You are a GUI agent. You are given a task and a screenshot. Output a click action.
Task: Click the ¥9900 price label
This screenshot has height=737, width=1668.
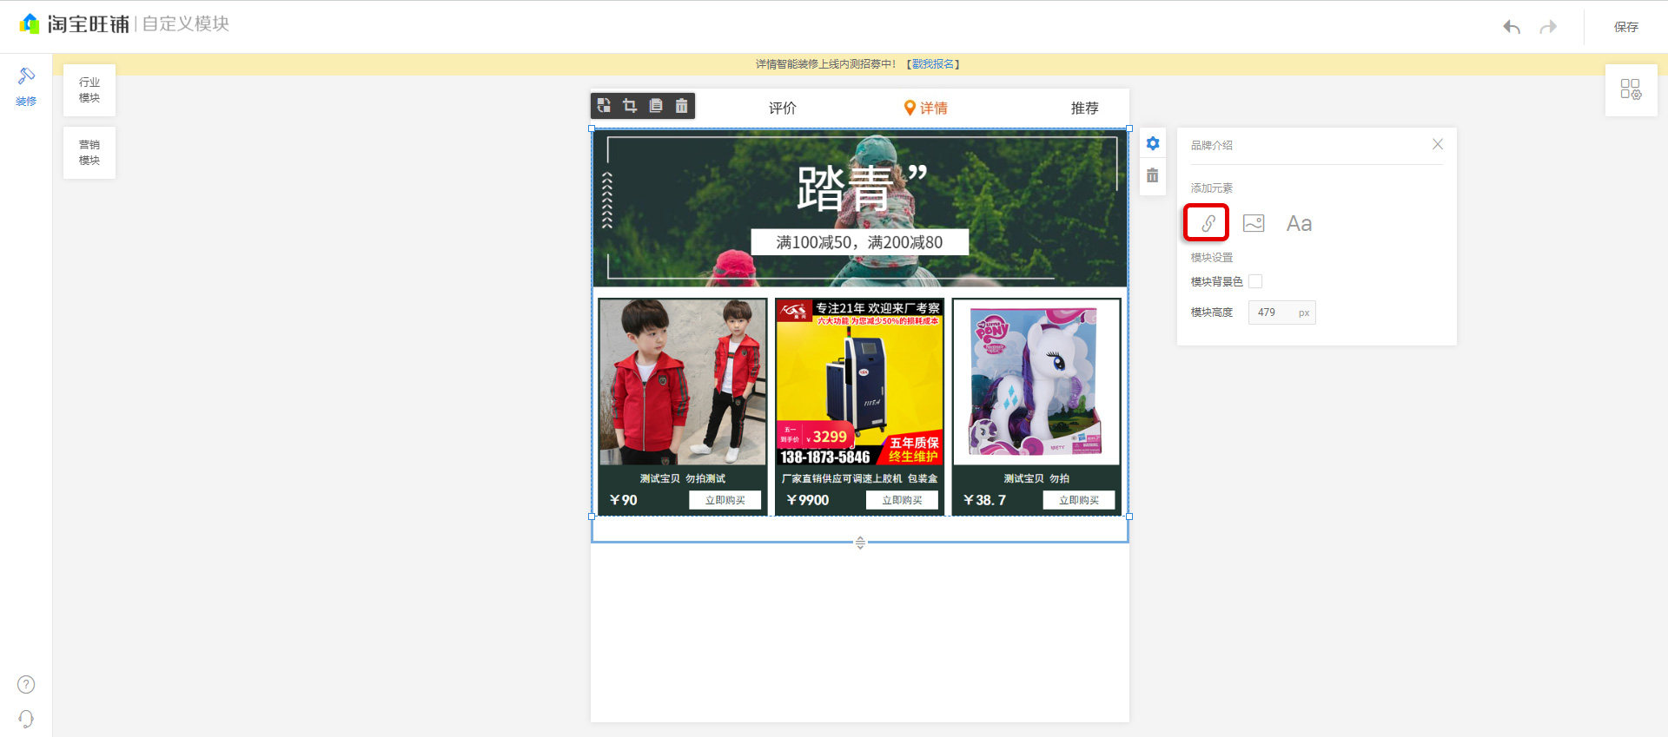[x=807, y=500]
